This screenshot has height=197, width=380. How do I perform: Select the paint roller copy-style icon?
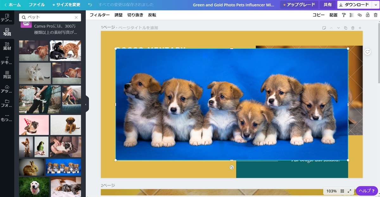(344, 15)
